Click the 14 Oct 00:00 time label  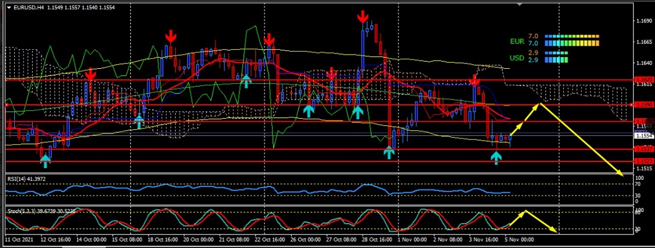[93, 240]
